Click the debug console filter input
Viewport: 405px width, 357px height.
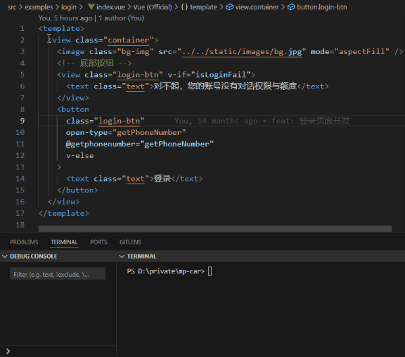point(57,274)
